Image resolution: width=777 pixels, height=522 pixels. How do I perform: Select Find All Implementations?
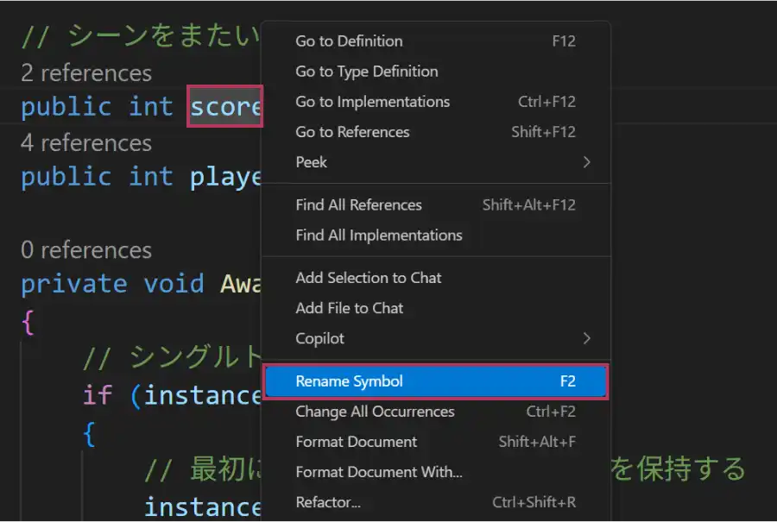[378, 236]
